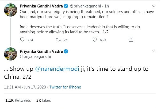Open the profile avatar on the first tweet
Image resolution: width=161 pixels, height=109 pixels.
[x=11, y=10]
